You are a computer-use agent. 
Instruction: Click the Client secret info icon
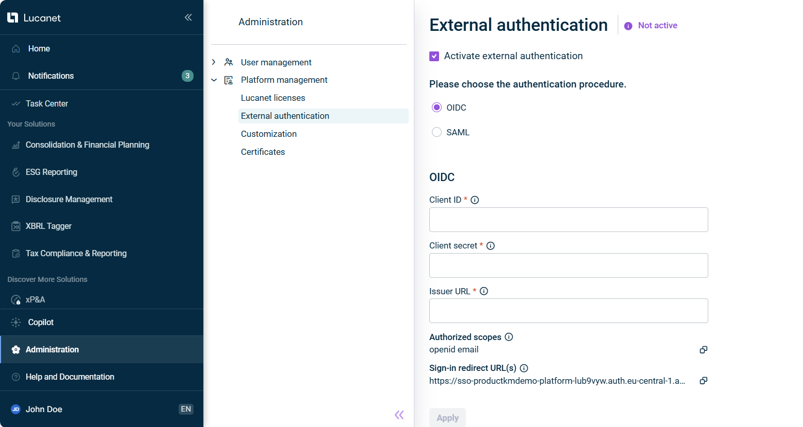[x=491, y=246]
